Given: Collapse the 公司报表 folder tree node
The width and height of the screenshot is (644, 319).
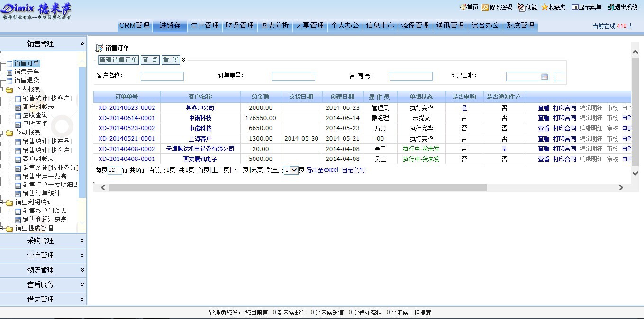Looking at the screenshot, I should coord(9,133).
